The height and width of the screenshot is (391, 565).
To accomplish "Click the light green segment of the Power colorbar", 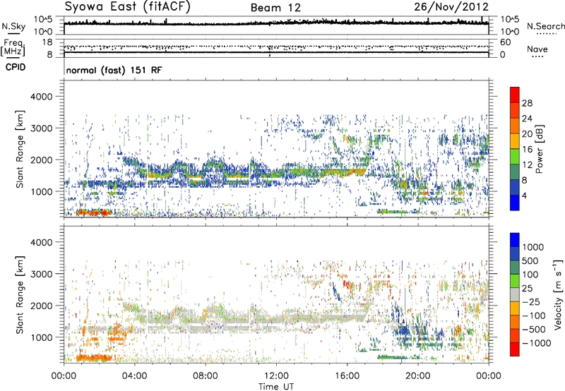I will (x=515, y=156).
